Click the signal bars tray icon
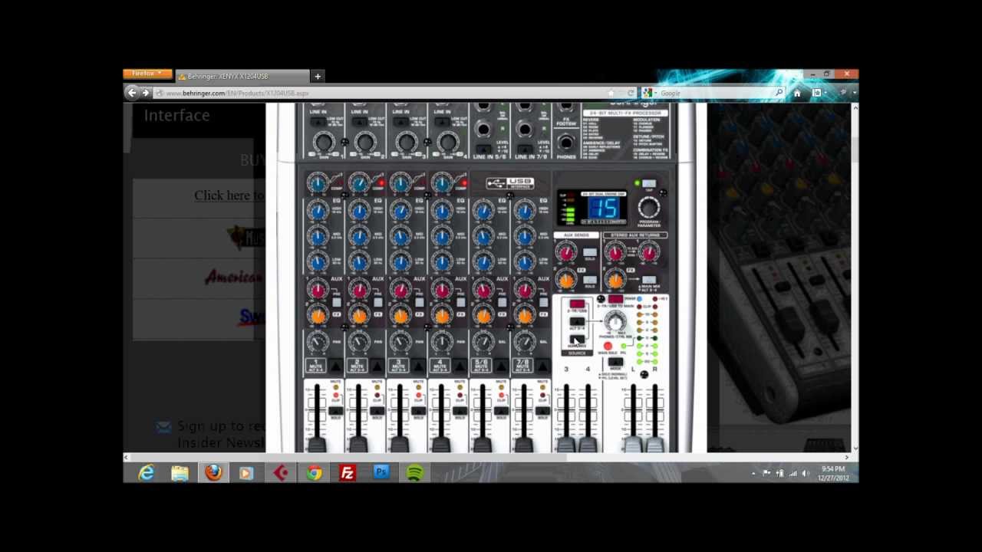This screenshot has height=552, width=982. pyautogui.click(x=793, y=474)
